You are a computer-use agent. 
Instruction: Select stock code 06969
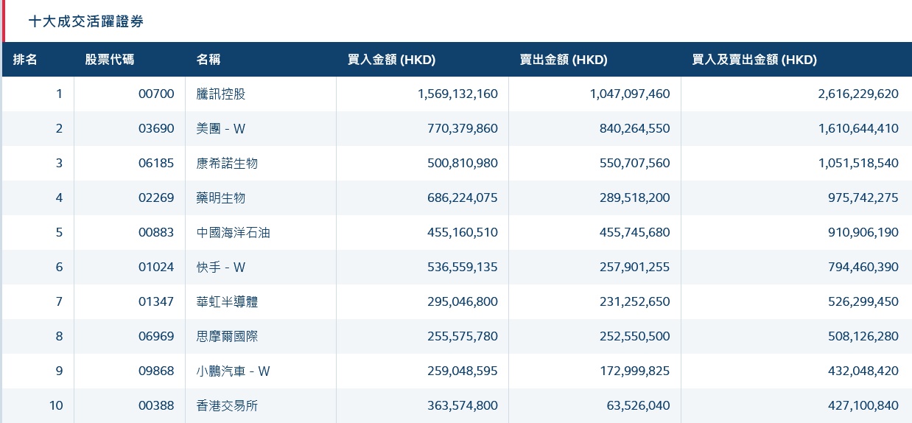(x=156, y=336)
